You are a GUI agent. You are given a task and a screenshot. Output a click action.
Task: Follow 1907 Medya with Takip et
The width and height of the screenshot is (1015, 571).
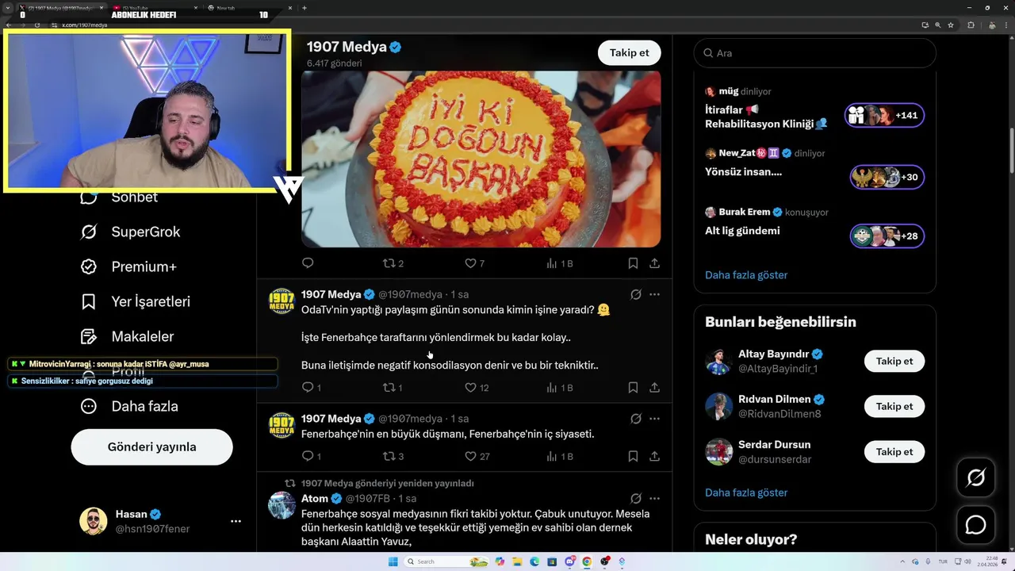(x=629, y=52)
